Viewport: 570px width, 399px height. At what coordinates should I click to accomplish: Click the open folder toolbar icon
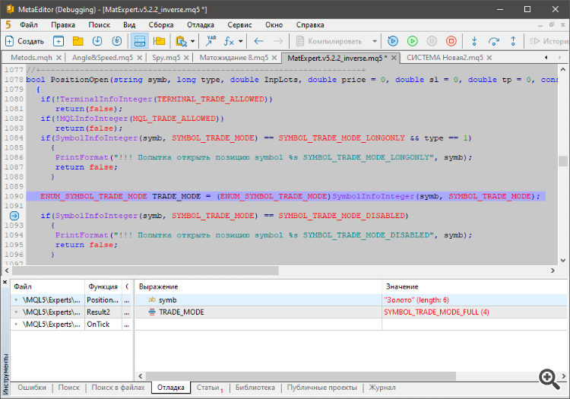pos(78,41)
